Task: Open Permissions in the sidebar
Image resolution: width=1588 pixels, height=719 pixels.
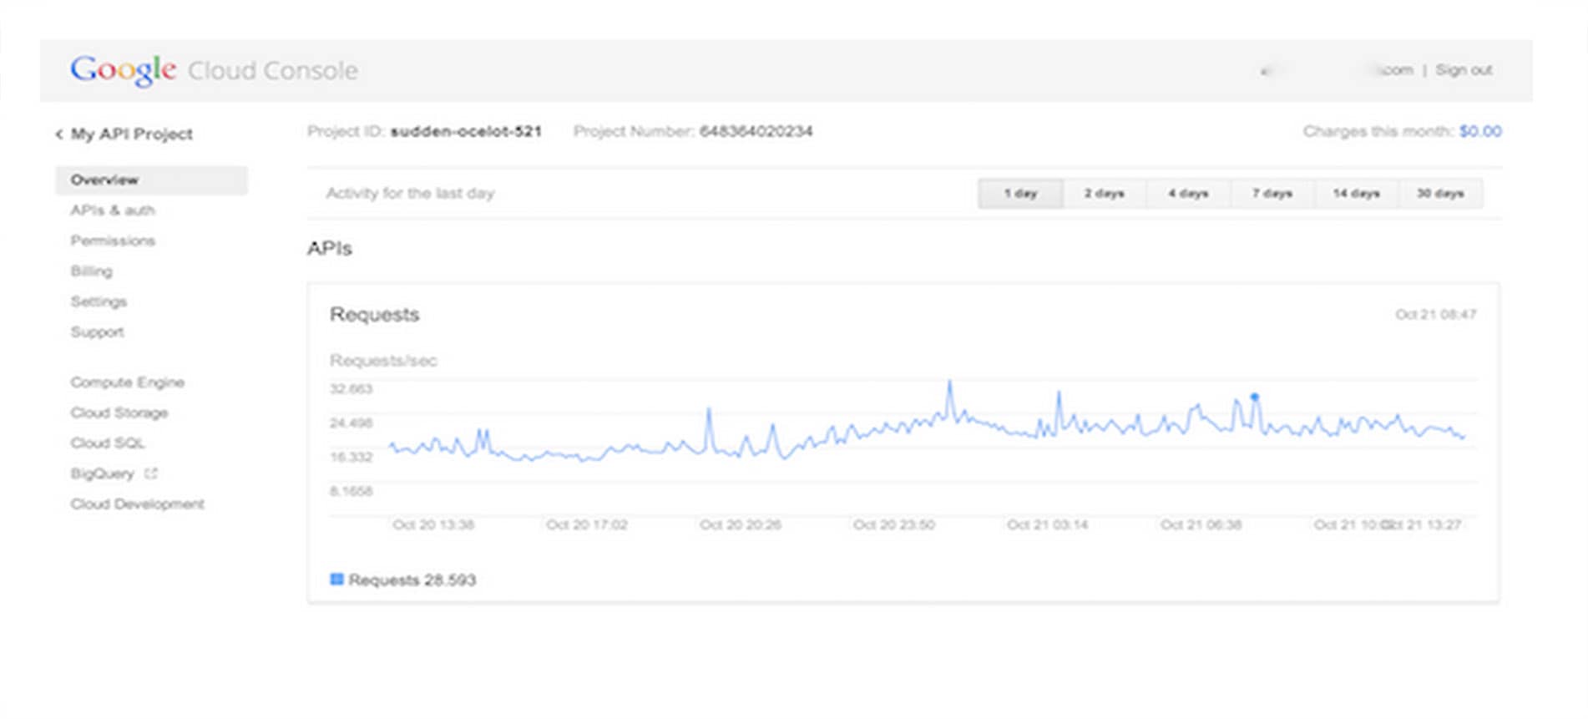Action: pos(113,241)
